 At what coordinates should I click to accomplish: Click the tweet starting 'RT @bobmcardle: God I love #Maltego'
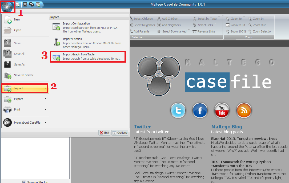(x=168, y=162)
